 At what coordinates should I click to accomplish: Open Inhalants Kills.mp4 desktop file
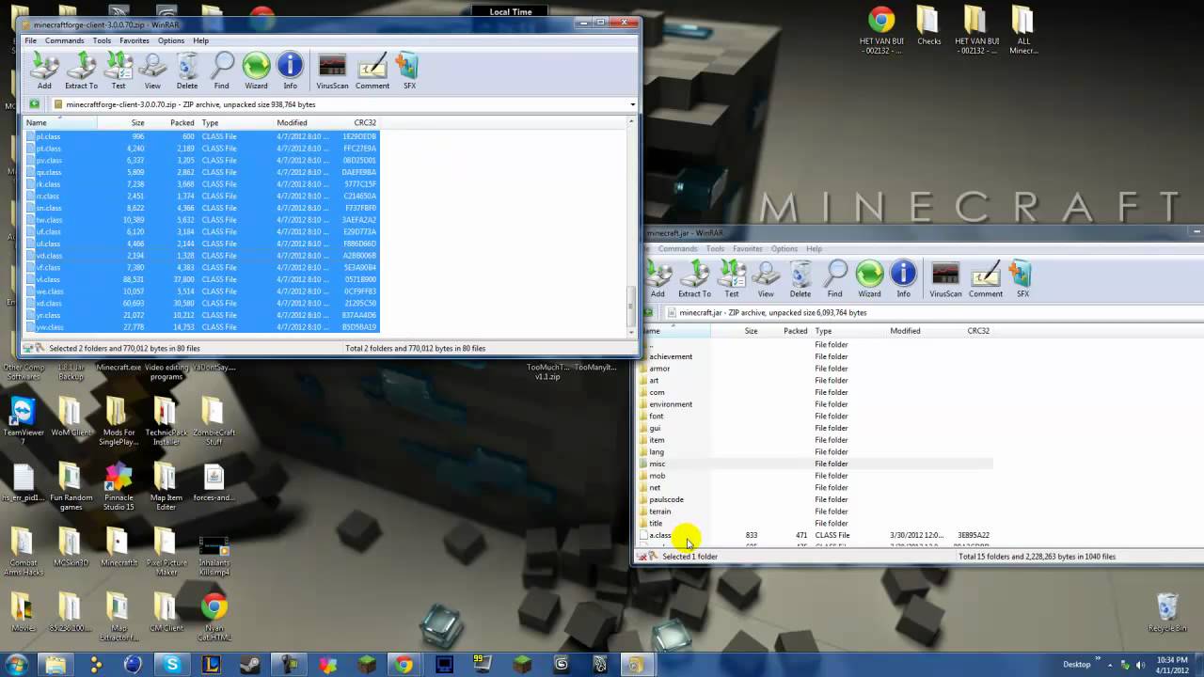214,556
